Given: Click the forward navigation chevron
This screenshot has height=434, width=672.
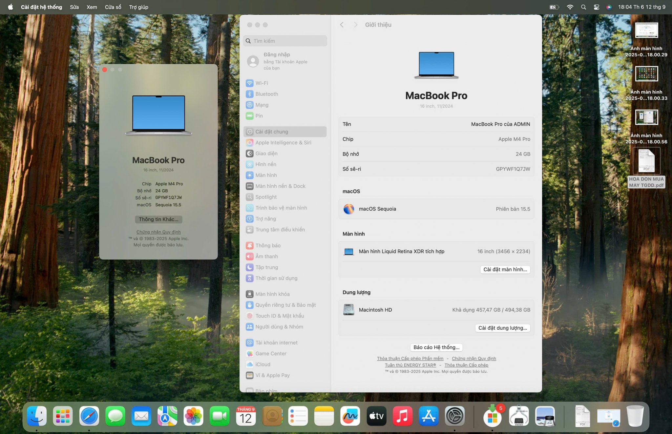Looking at the screenshot, I should click(355, 25).
